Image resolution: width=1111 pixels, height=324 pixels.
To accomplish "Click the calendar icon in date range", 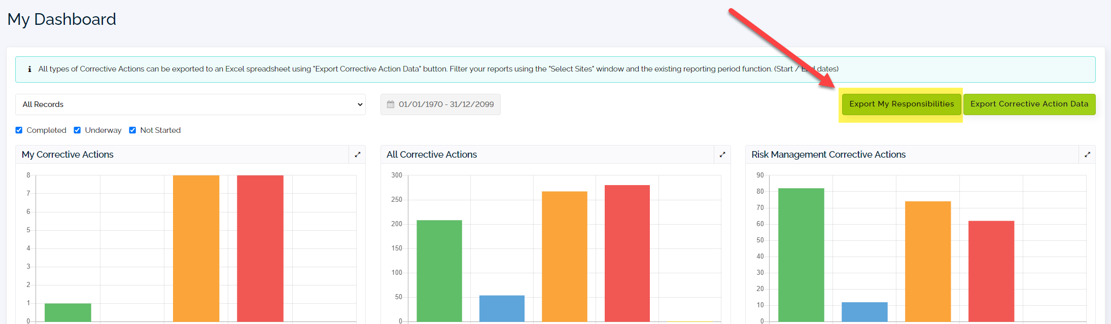I will coord(391,104).
